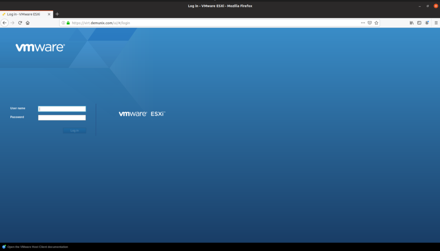440x251 pixels.
Task: Show site information via the info icon
Action: 63,23
